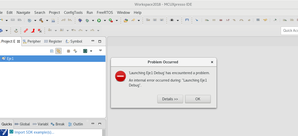The height and width of the screenshot is (136, 298).
Task: Open the ConfigTools menu
Action: click(x=73, y=12)
